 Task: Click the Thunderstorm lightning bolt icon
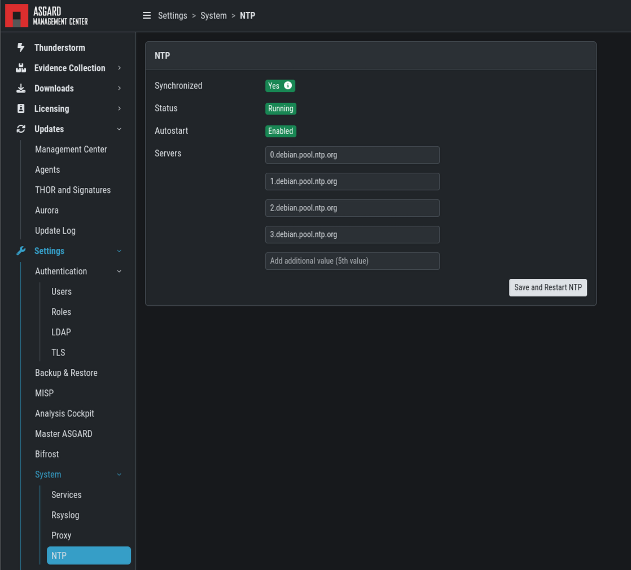point(21,48)
